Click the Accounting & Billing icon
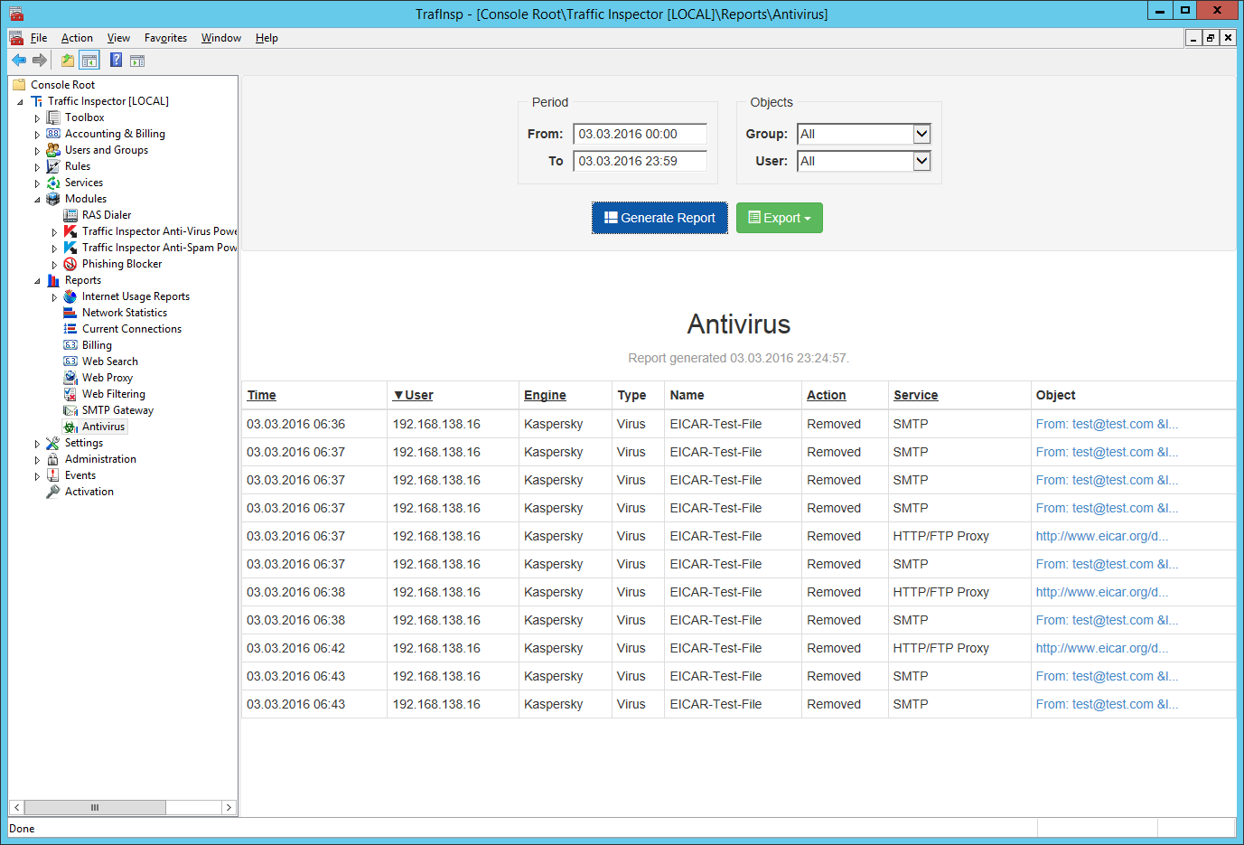Screen dimensions: 1244x845 click(53, 134)
